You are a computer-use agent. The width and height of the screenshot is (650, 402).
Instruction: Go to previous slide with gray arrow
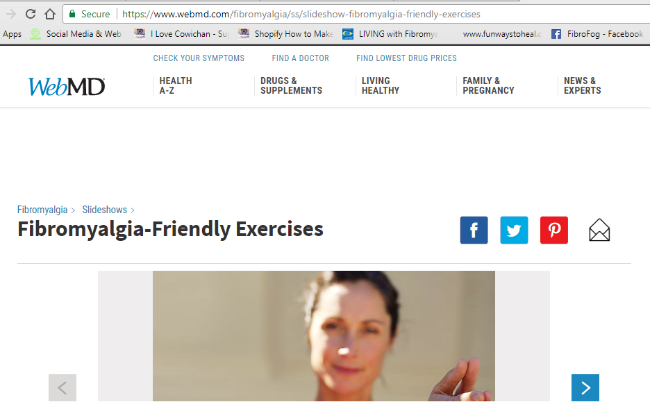click(62, 388)
